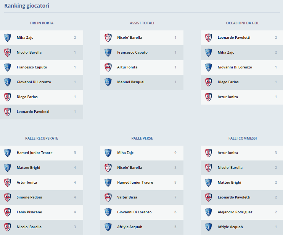Click the Ranking giocatori section heading
This screenshot has width=283, height=235.
pyautogui.click(x=27, y=6)
